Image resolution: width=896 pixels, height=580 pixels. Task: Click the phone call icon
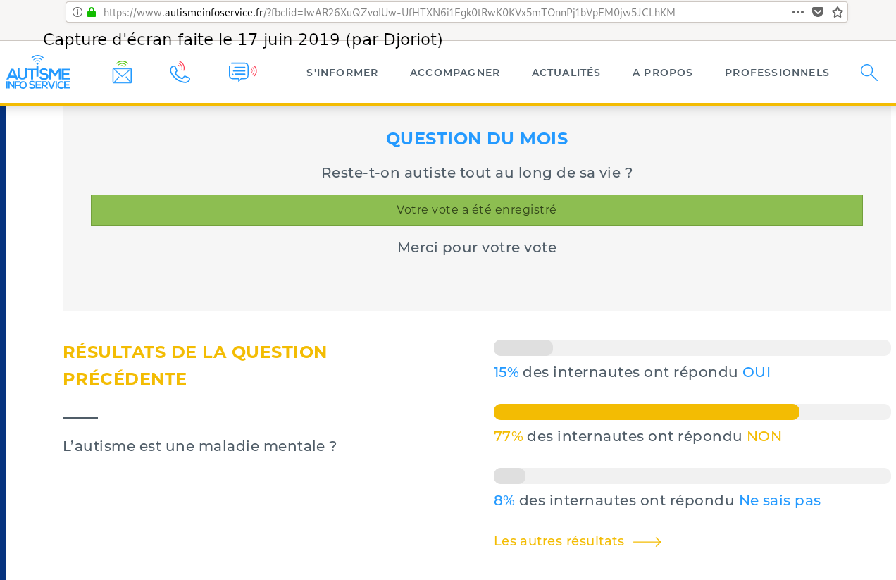coord(180,72)
